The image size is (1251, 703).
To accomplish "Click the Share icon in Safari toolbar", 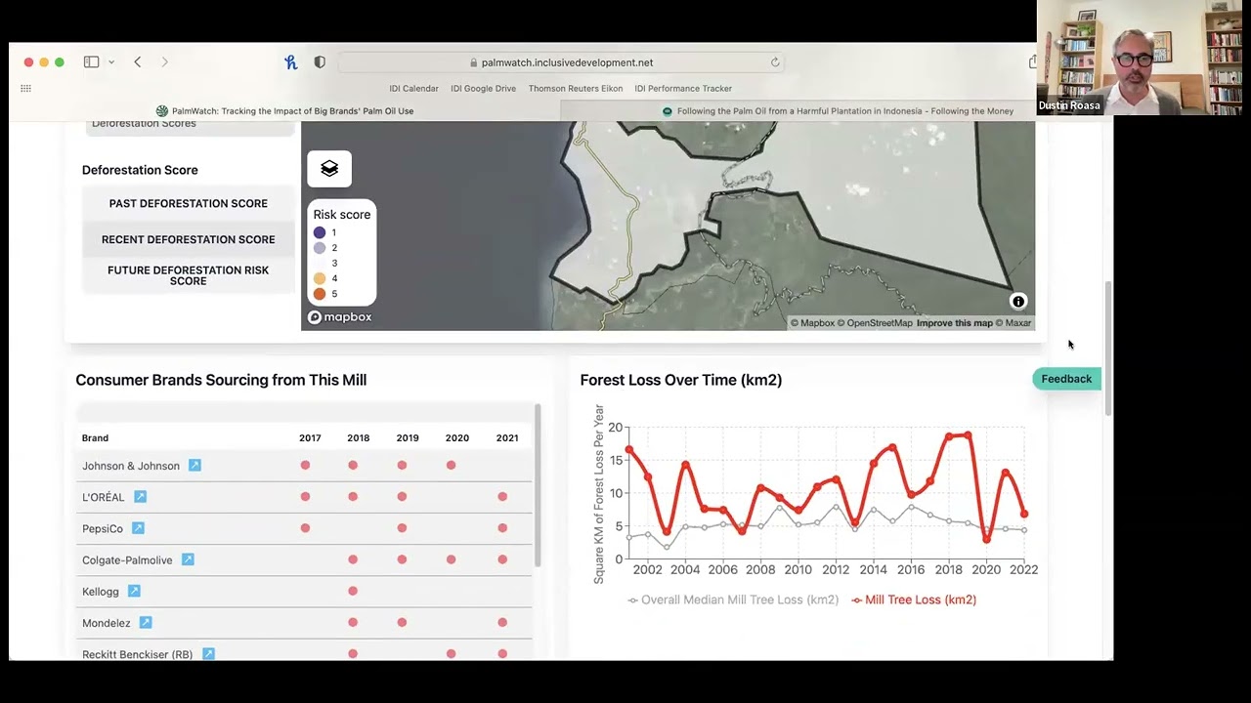I will [x=1032, y=62].
